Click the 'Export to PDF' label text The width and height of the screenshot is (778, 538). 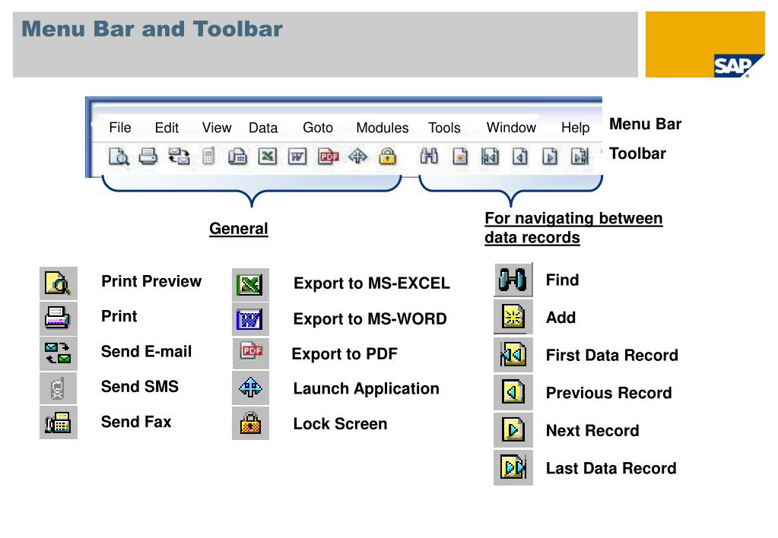click(345, 354)
